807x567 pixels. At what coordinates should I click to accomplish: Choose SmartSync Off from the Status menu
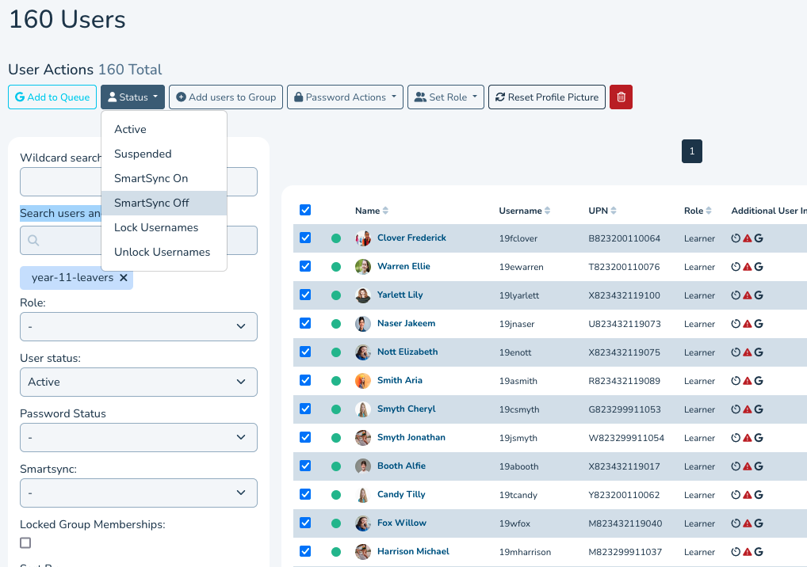coord(151,203)
